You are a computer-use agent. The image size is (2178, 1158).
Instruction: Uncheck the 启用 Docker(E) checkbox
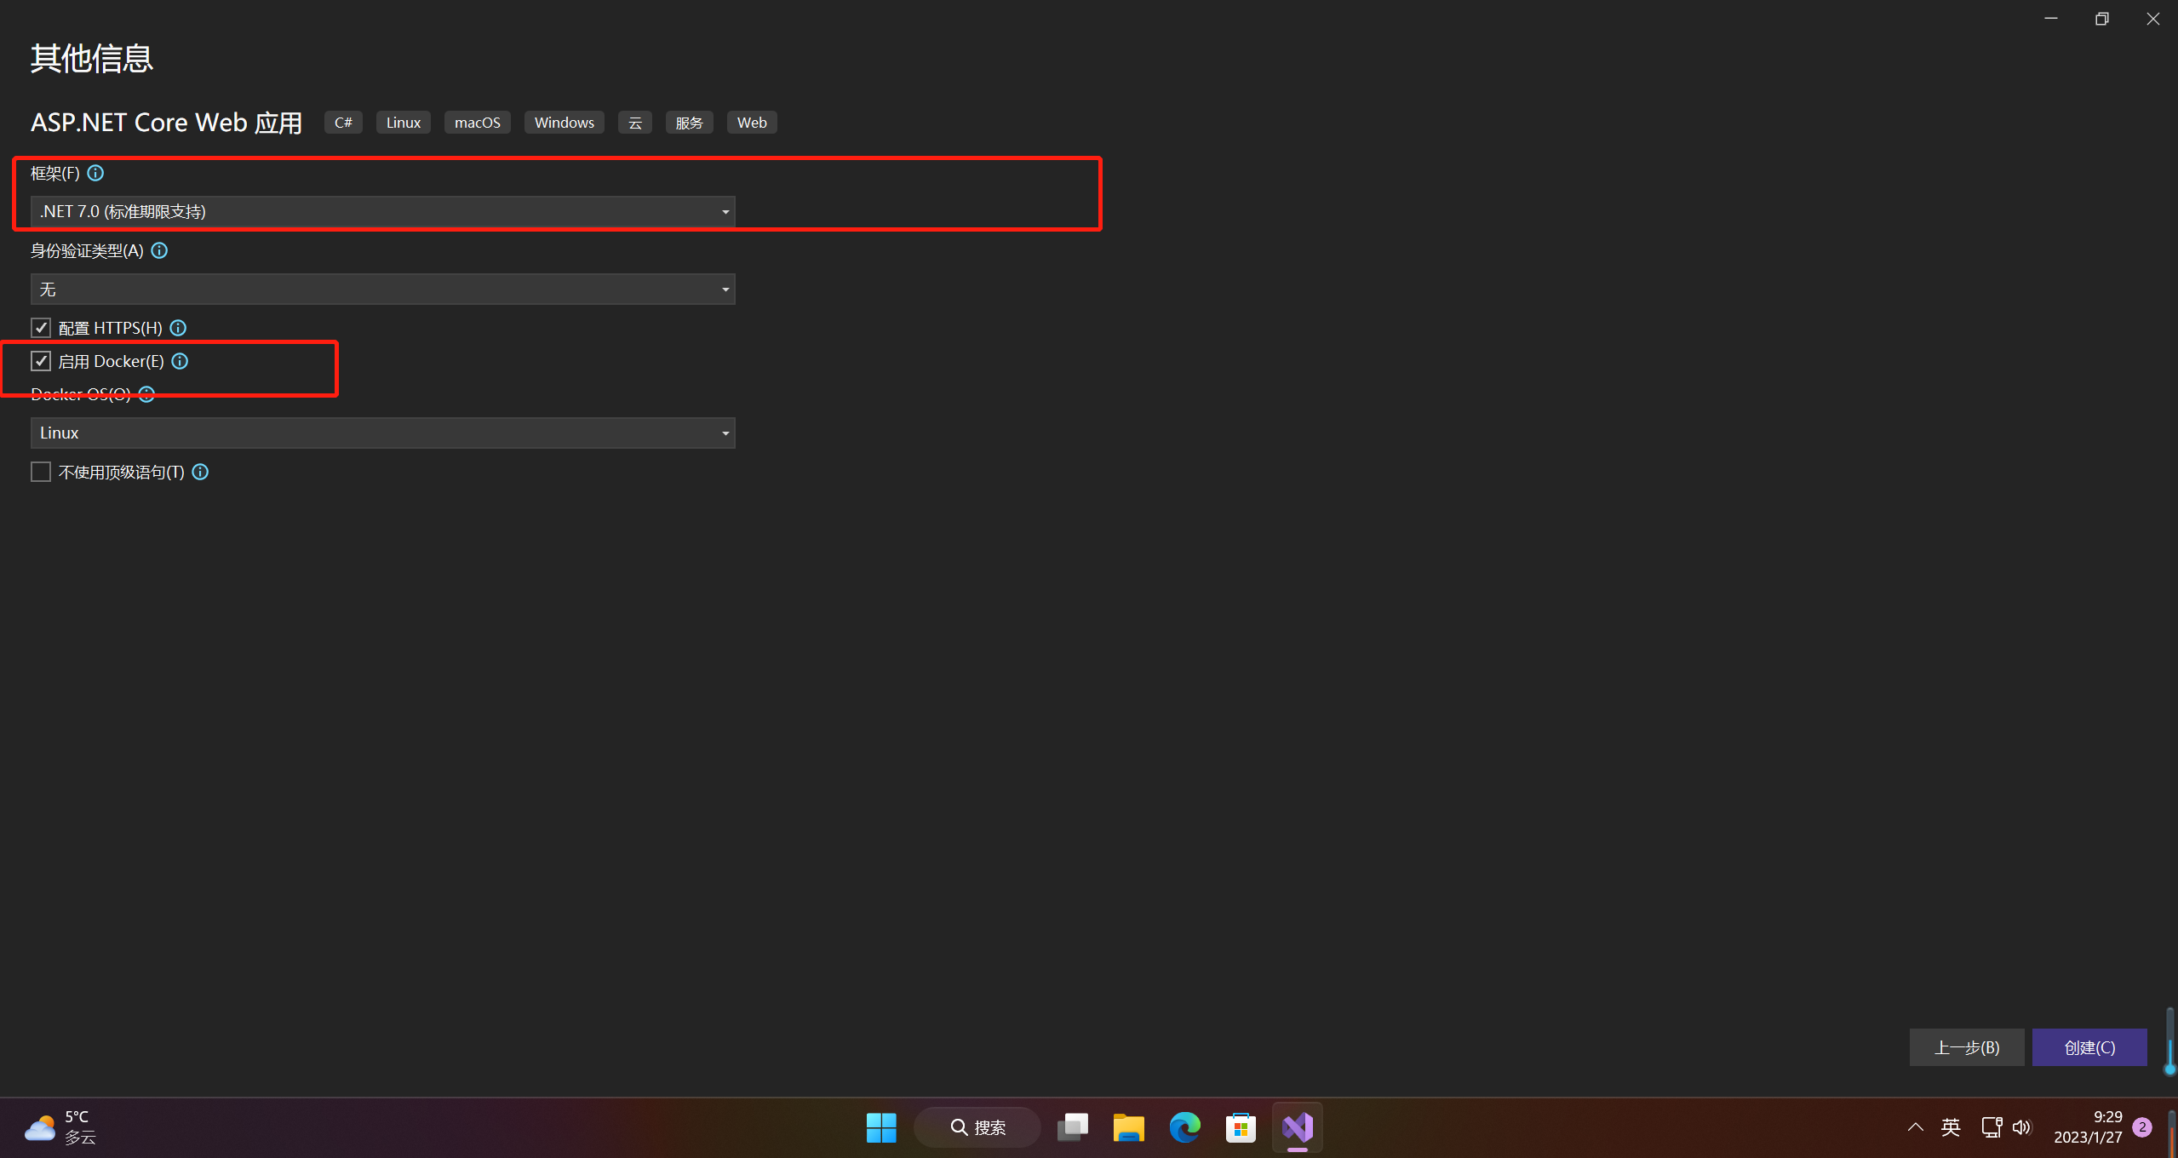(x=41, y=361)
